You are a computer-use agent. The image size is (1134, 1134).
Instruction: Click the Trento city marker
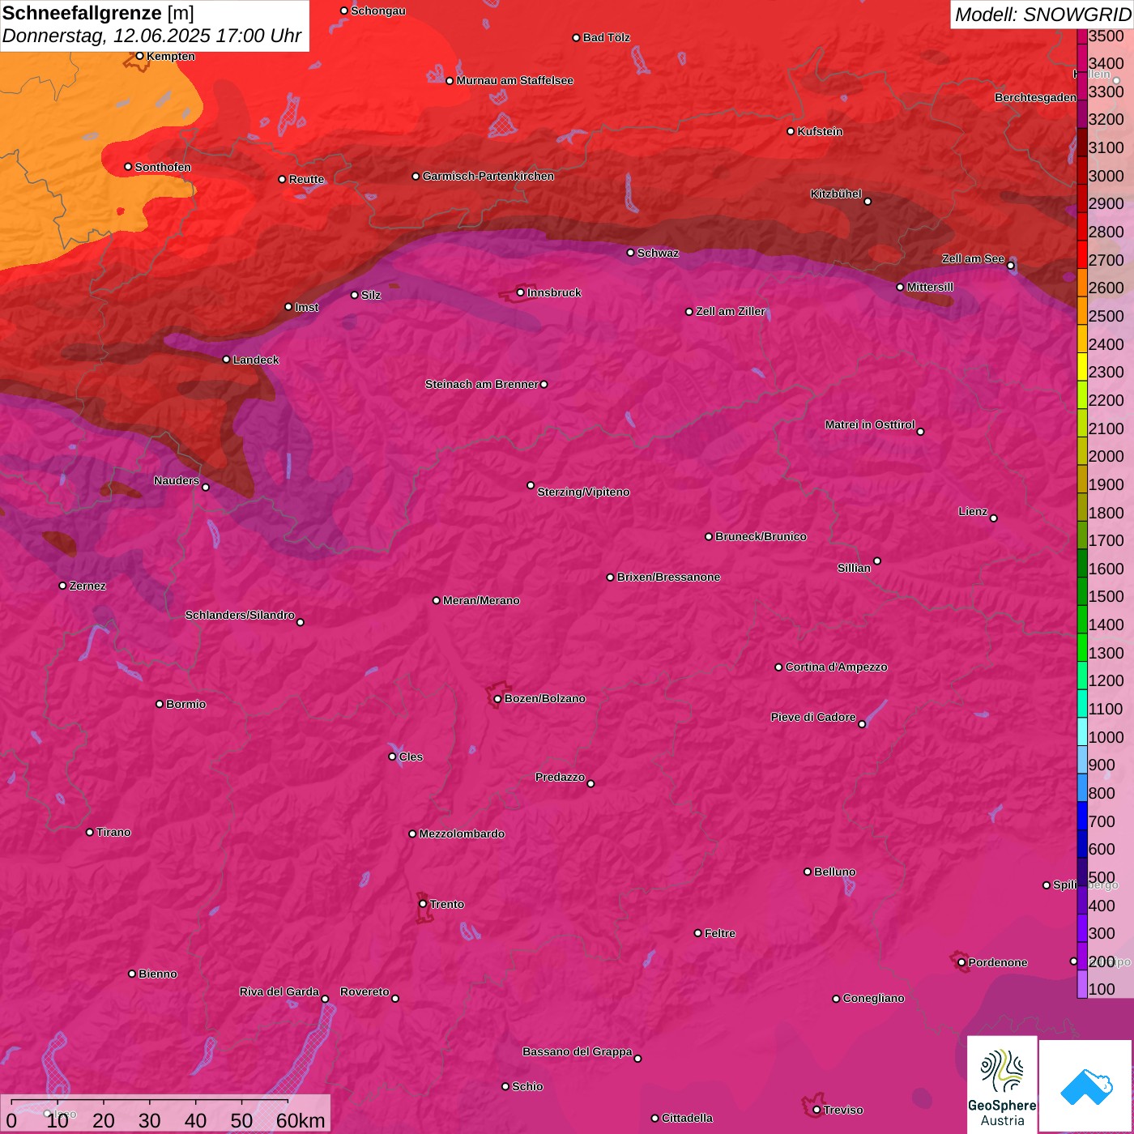point(423,904)
